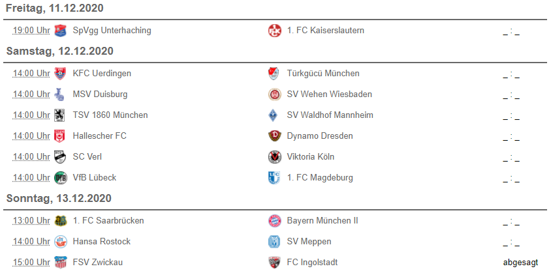
Task: Click the FC Ingolstadt crest
Action: coord(274,263)
